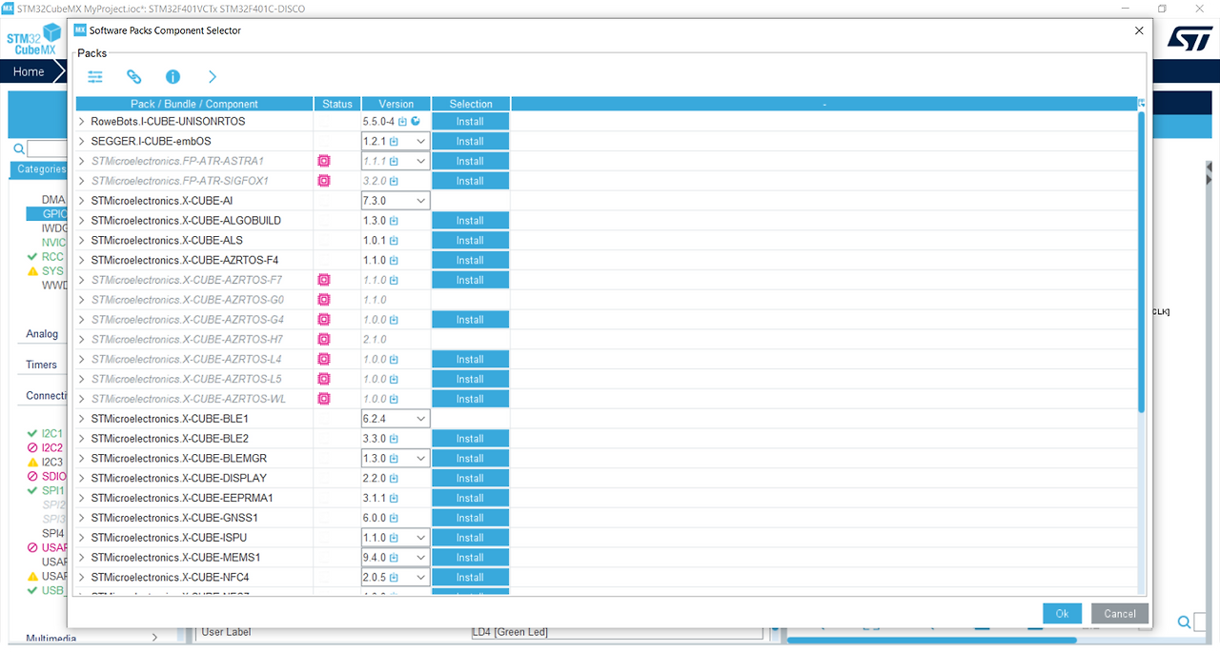Viewport: 1220px width, 652px height.
Task: Click download icon beside X-CUBE-BLE2 version
Action: 394,439
